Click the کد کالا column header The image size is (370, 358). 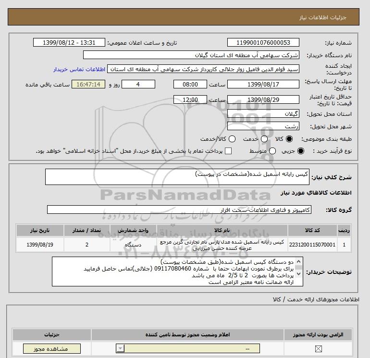(x=312, y=230)
